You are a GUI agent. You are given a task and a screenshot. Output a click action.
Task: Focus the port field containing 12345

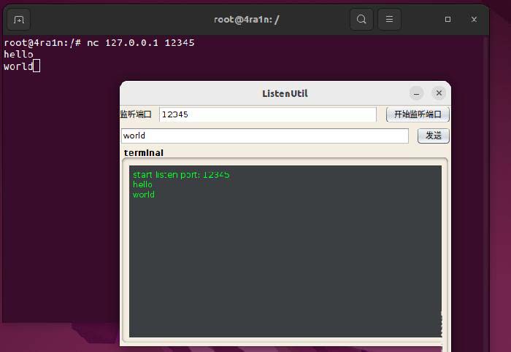(x=268, y=114)
